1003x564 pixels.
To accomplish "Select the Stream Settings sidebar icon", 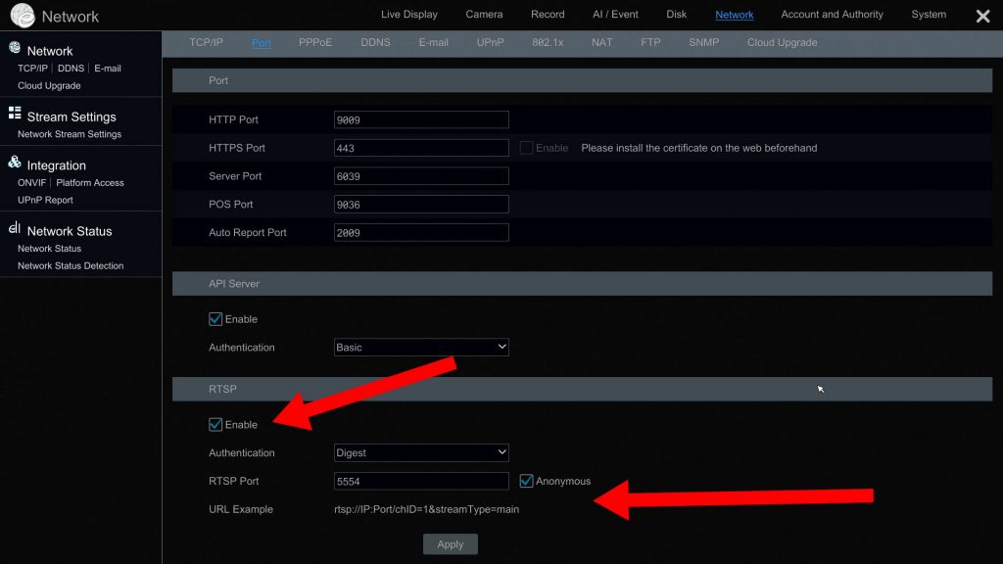I will tap(14, 115).
